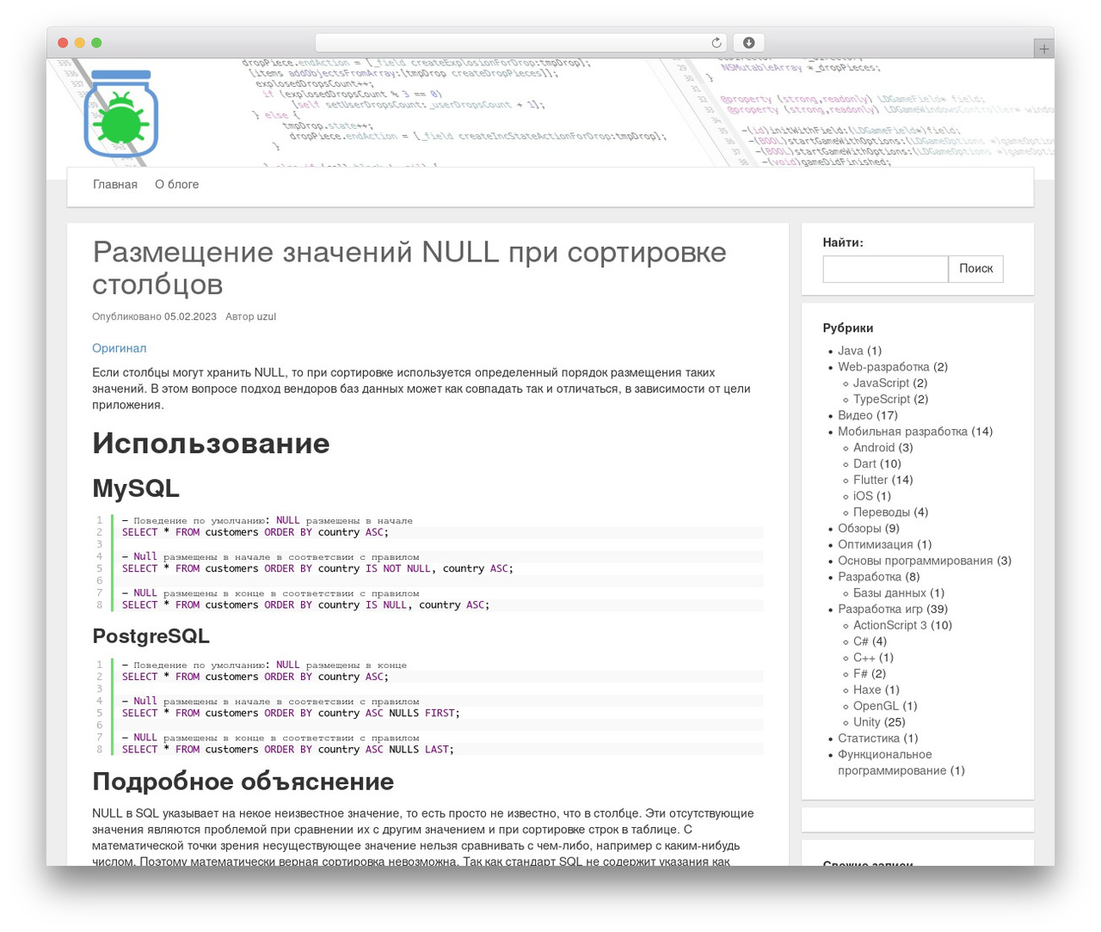Click the Поиск search button
Image resolution: width=1101 pixels, height=932 pixels.
976,268
